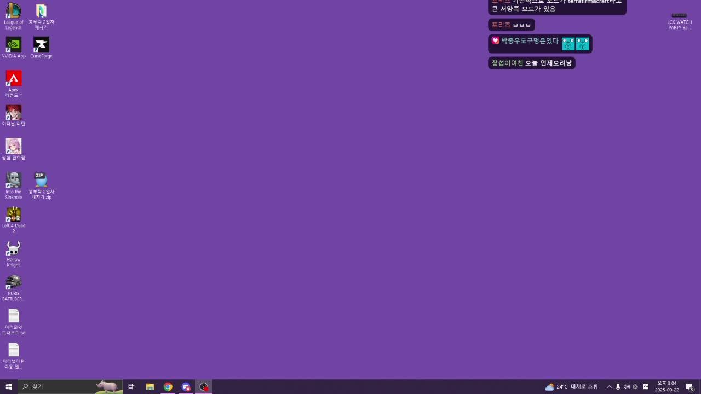Select the bottom text document on desktop
Screen dimensions: 701x394
(13, 356)
